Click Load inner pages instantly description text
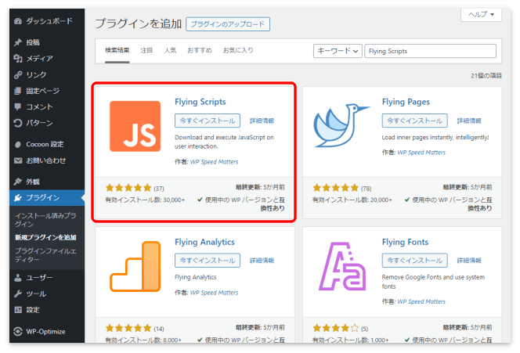The width and height of the screenshot is (520, 353). coord(435,138)
